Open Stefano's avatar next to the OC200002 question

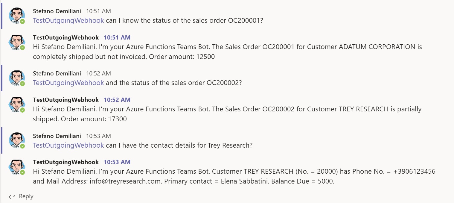tap(17, 78)
